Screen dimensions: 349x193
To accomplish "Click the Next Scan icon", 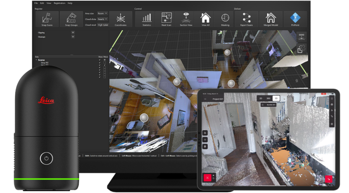I will pyautogui.click(x=166, y=19).
